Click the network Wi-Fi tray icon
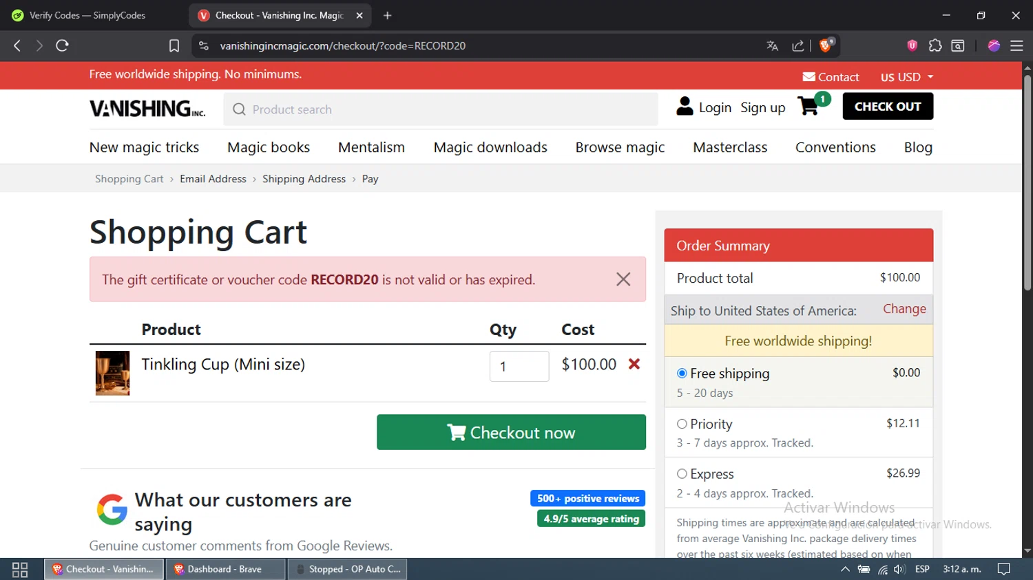This screenshot has width=1033, height=580. tap(882, 569)
